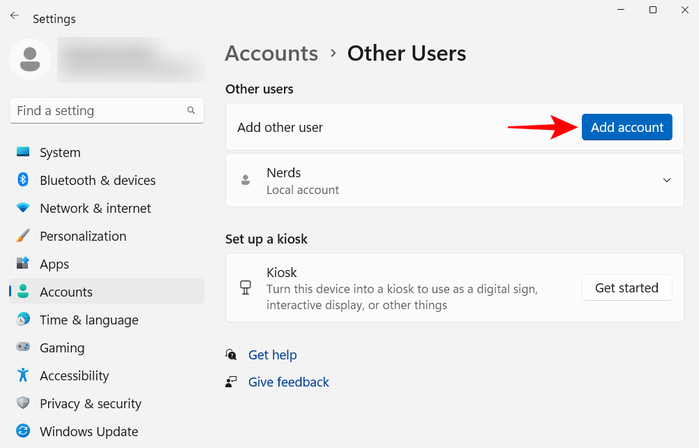The width and height of the screenshot is (699, 448).
Task: Click the System monitor icon in sidebar
Action: 23,152
